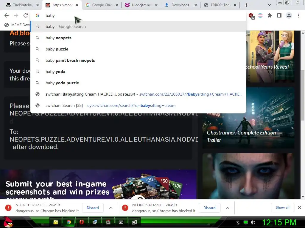Toggle the Chrome side panel
Image resolution: width=305 pixels, height=228 pixels.
tap(279, 15)
